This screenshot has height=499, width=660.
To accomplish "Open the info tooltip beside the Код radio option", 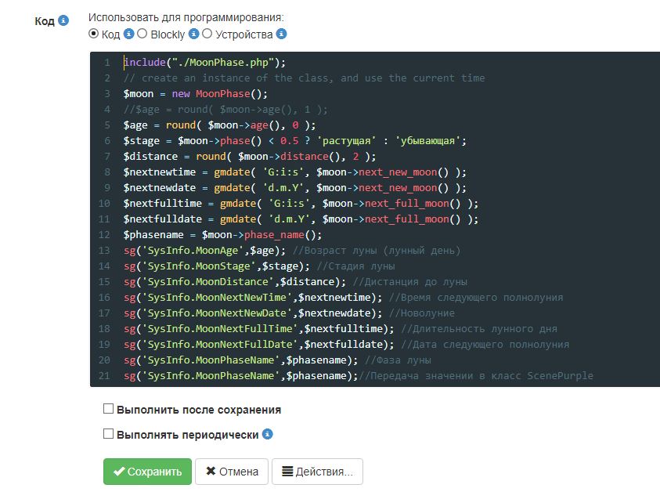I will pyautogui.click(x=128, y=35).
